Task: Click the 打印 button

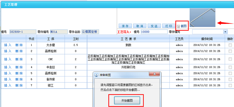Action: pyautogui.click(x=169, y=26)
